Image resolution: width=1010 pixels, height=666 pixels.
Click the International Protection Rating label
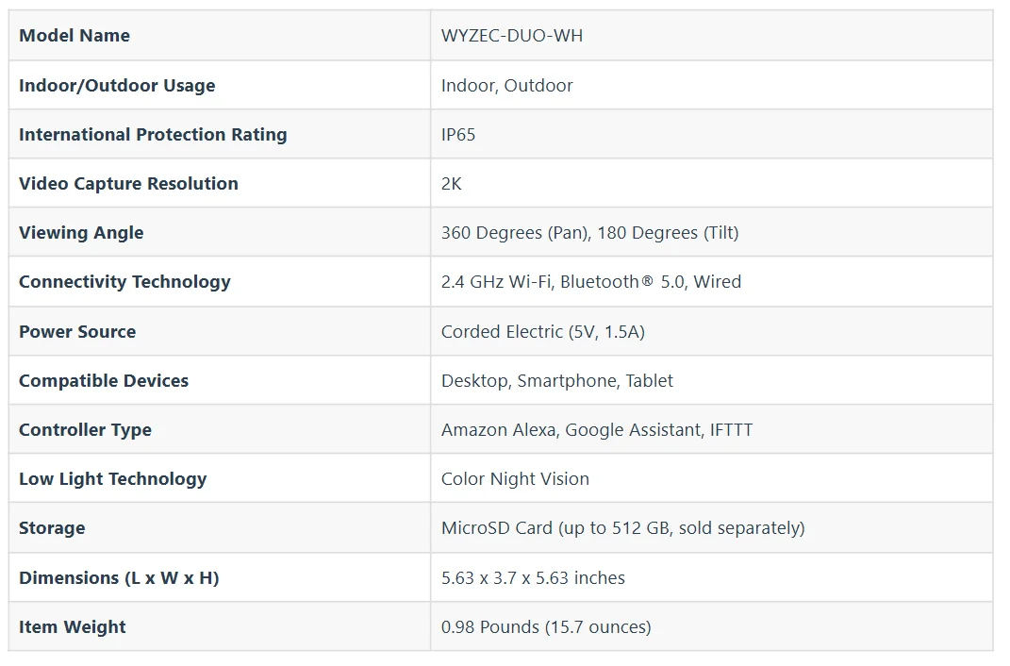[153, 134]
